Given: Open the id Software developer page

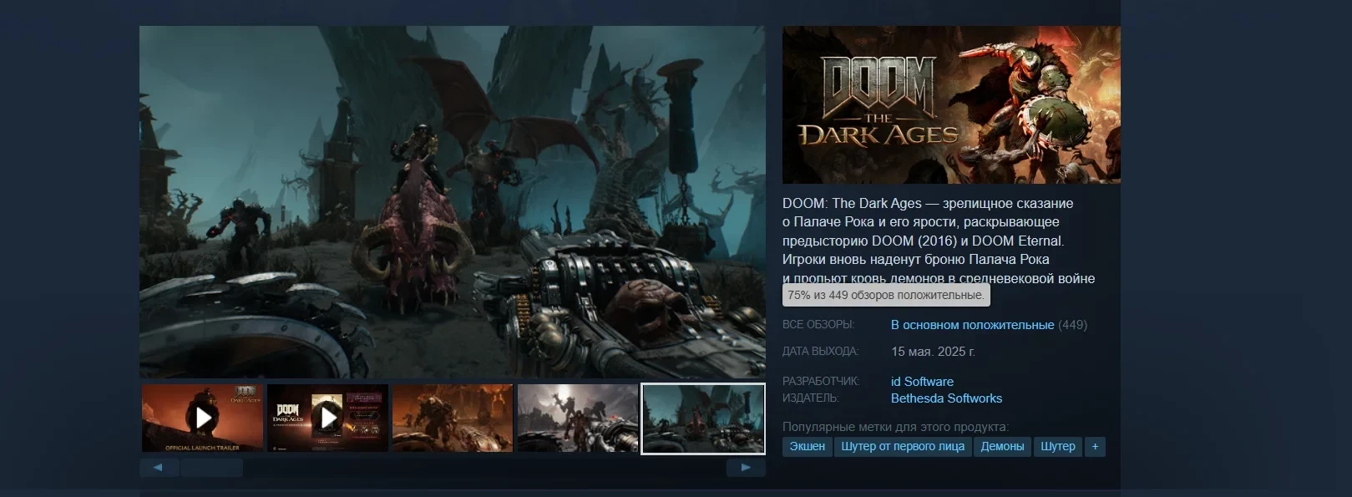Looking at the screenshot, I should pyautogui.click(x=922, y=382).
